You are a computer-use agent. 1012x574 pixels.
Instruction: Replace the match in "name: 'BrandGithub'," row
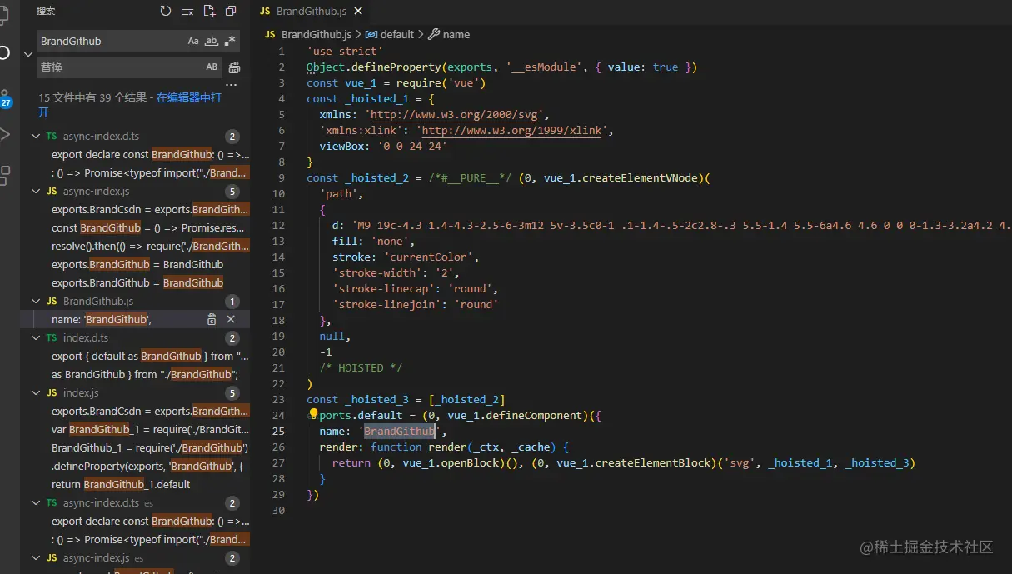[212, 319]
